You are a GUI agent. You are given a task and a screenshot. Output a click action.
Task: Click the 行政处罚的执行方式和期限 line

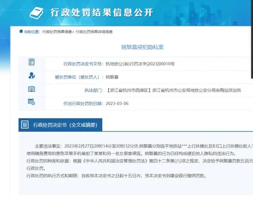[x=117, y=176]
